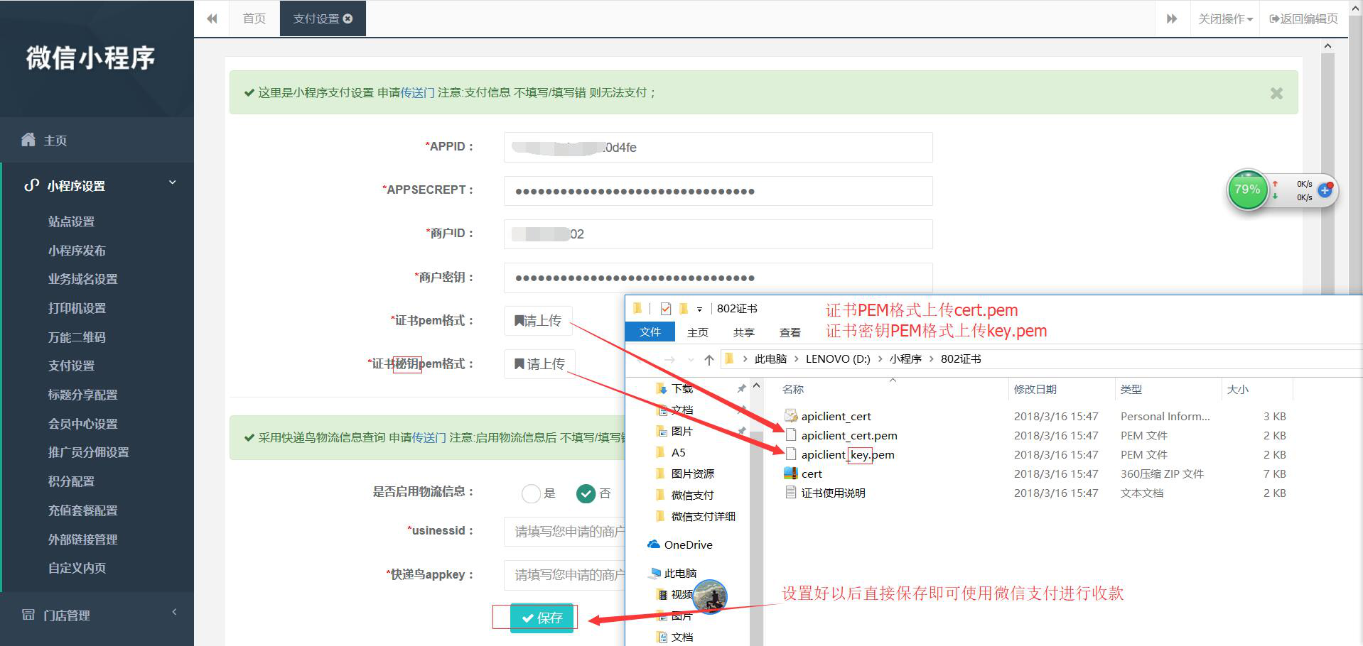Click the 保存 button
This screenshot has height=646, width=1363.
[542, 618]
